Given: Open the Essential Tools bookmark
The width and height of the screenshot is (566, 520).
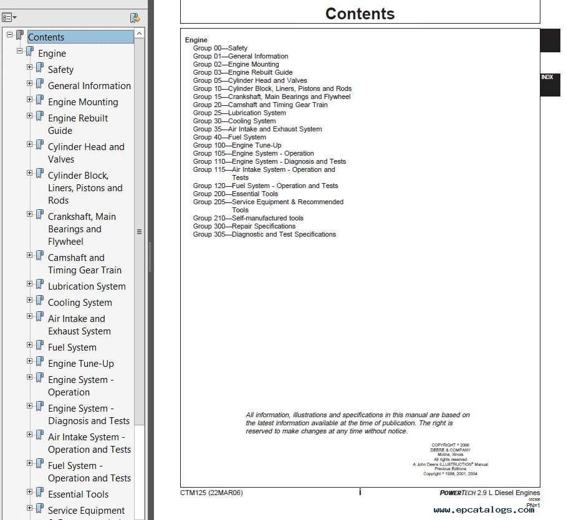Looking at the screenshot, I should (78, 494).
